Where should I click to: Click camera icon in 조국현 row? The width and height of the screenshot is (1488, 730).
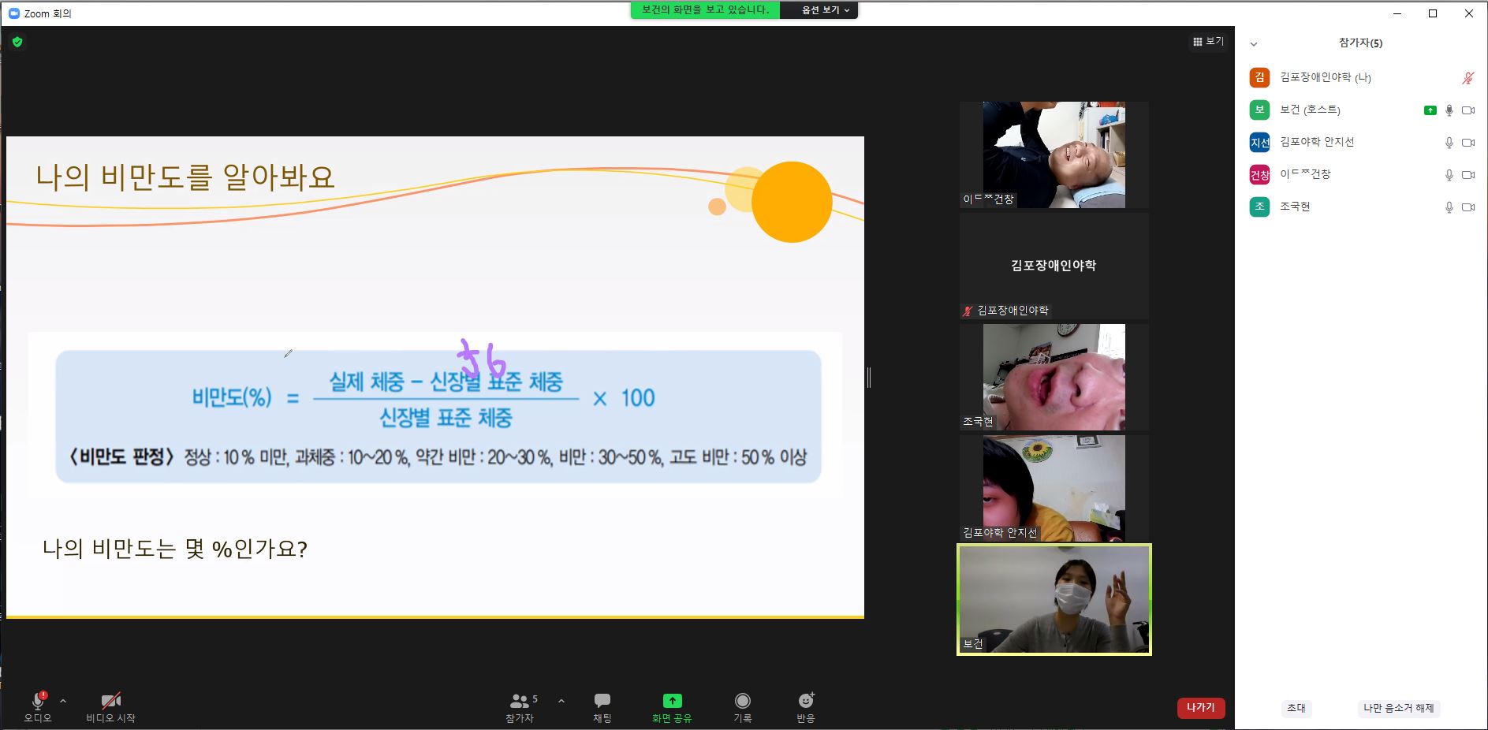[x=1468, y=207]
